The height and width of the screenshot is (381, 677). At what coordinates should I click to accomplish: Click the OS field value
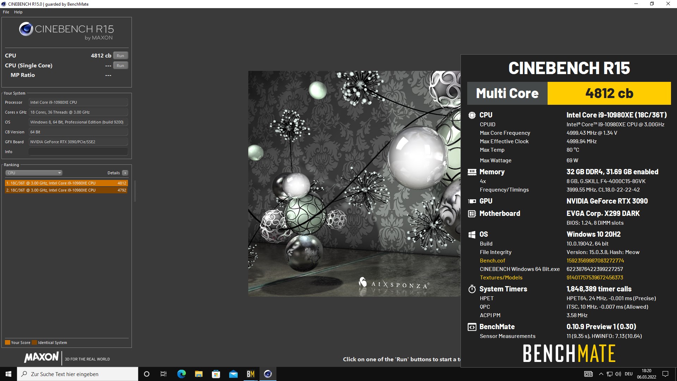[78, 122]
